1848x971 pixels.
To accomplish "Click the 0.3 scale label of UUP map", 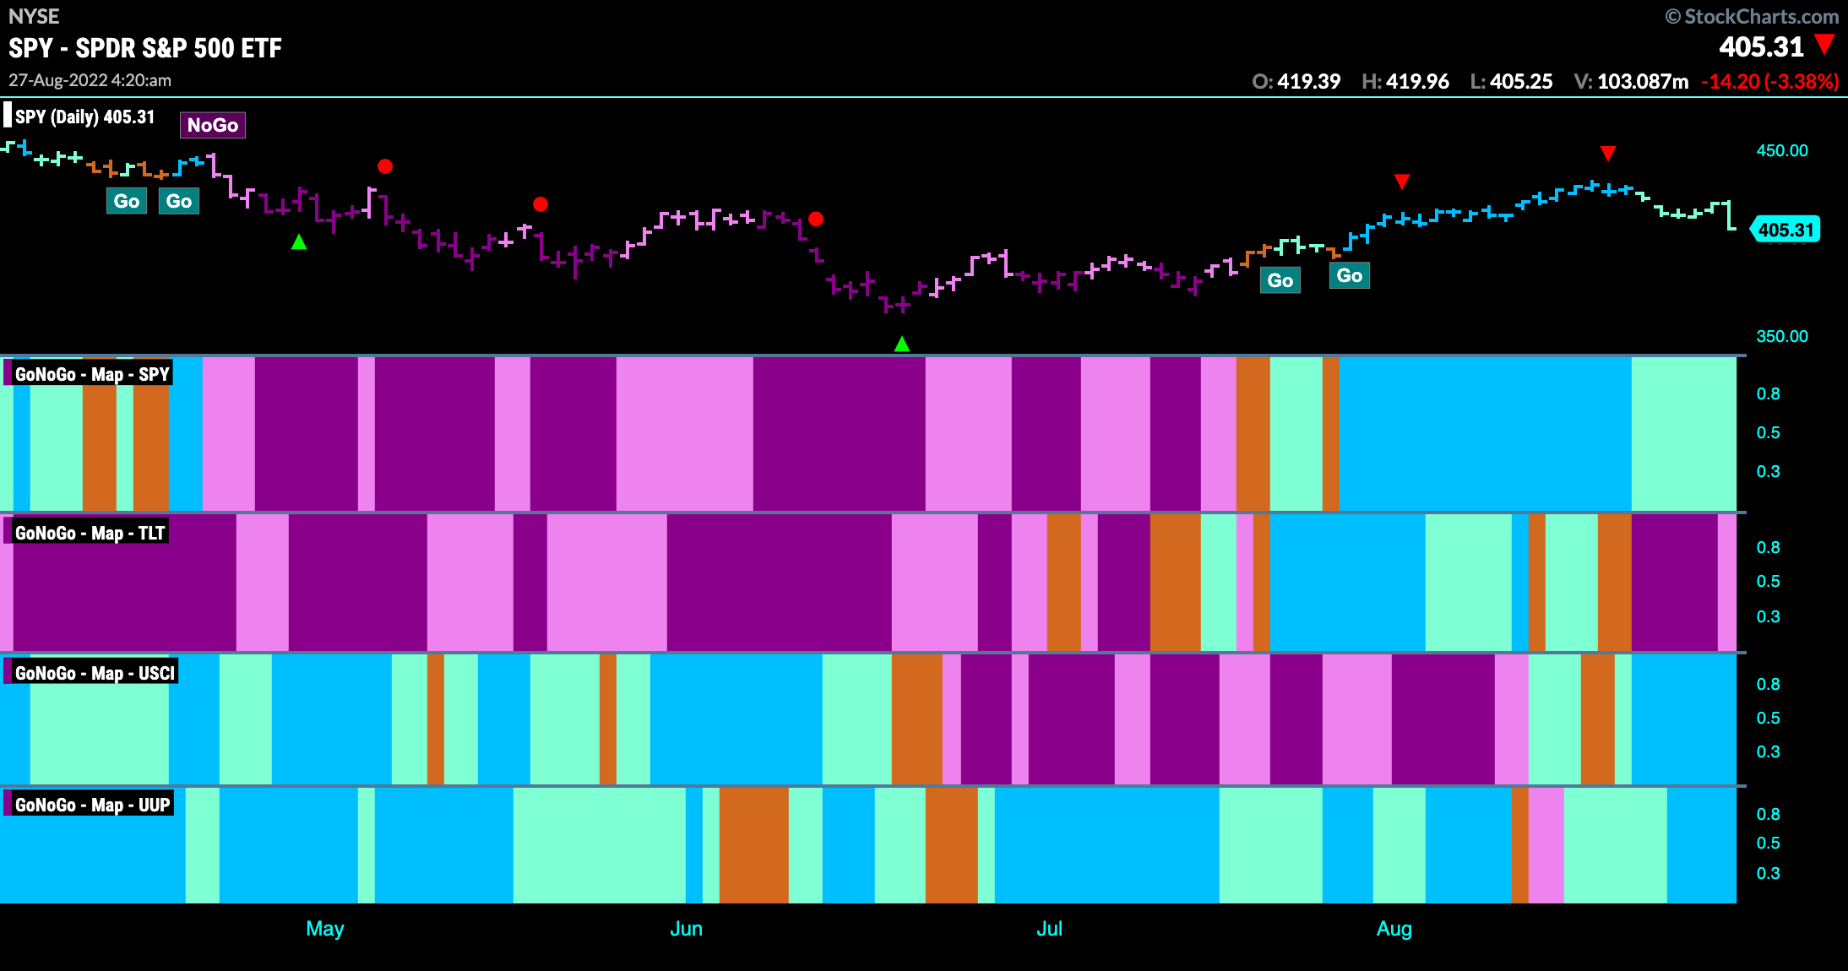I will 1768,873.
